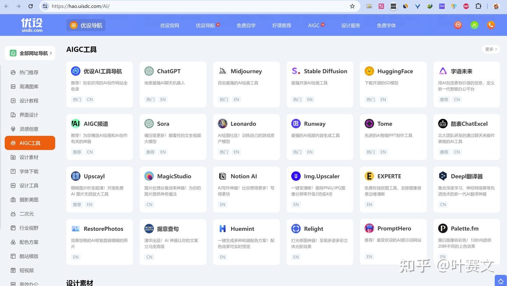
Task: Open 免费字体 in top navigation
Action: pos(386,25)
